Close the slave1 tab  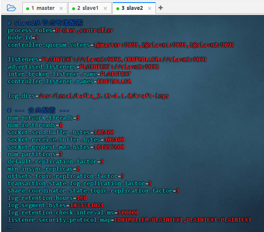tap(106, 9)
